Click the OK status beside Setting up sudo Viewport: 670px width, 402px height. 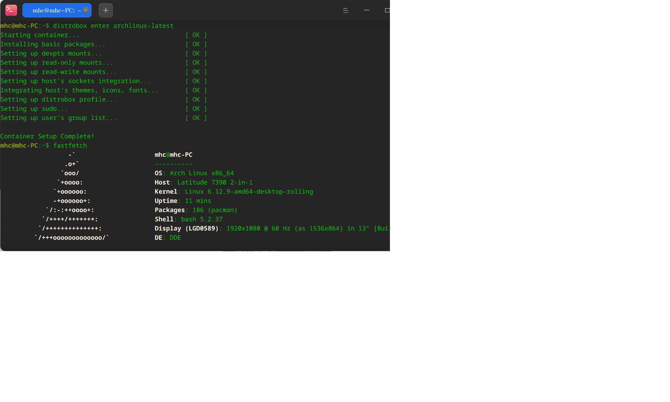pyautogui.click(x=196, y=109)
